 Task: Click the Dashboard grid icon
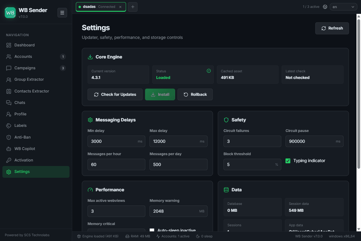9,45
